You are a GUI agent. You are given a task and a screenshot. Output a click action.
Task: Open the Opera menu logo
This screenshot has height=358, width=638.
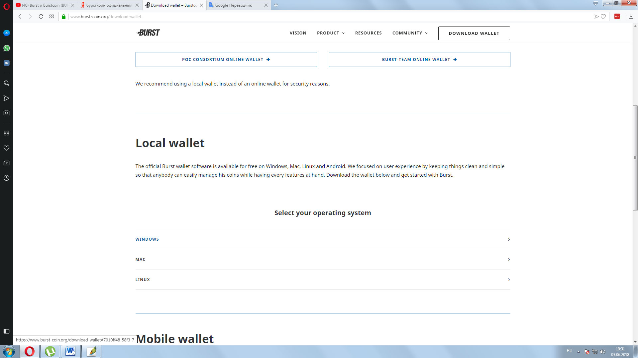pyautogui.click(x=6, y=6)
